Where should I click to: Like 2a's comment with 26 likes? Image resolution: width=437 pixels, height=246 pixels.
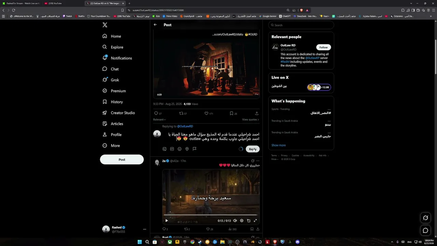coord(210,229)
